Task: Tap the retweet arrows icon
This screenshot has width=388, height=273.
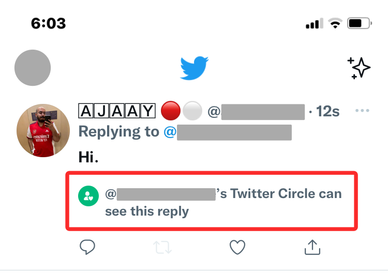Action: [162, 248]
